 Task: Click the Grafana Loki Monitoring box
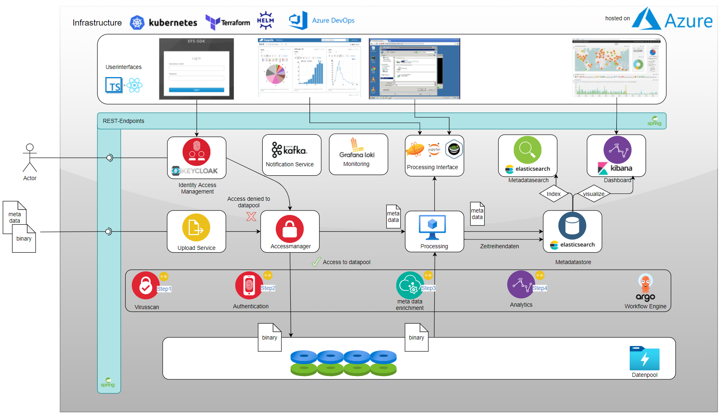(358, 155)
